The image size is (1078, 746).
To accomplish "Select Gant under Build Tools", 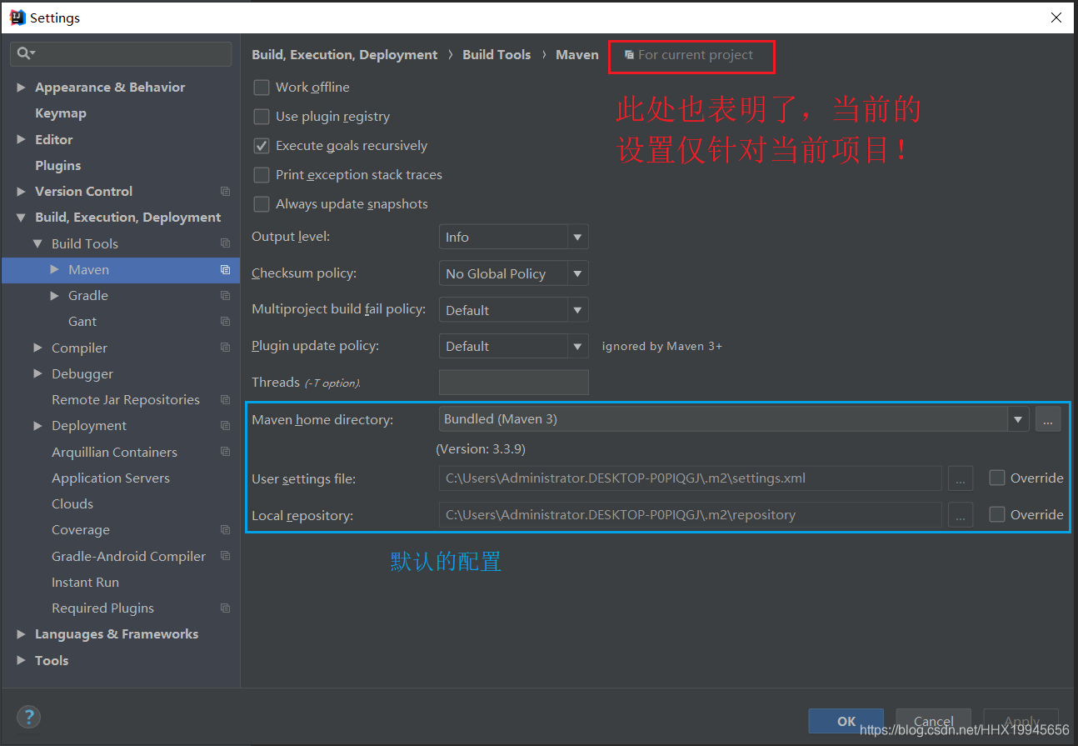I will (x=82, y=322).
